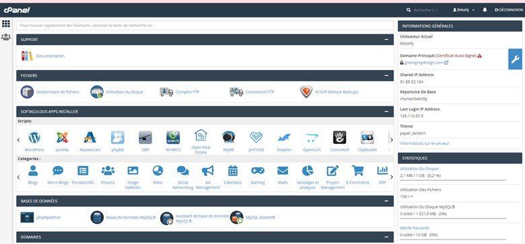
Task: Click the MySQL disk usage progress bar
Action: tap(453, 219)
